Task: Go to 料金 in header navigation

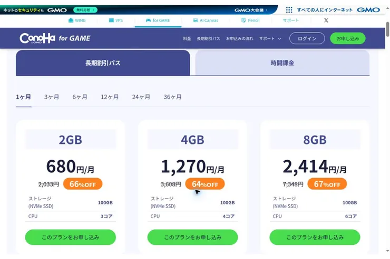Action: coord(187,38)
